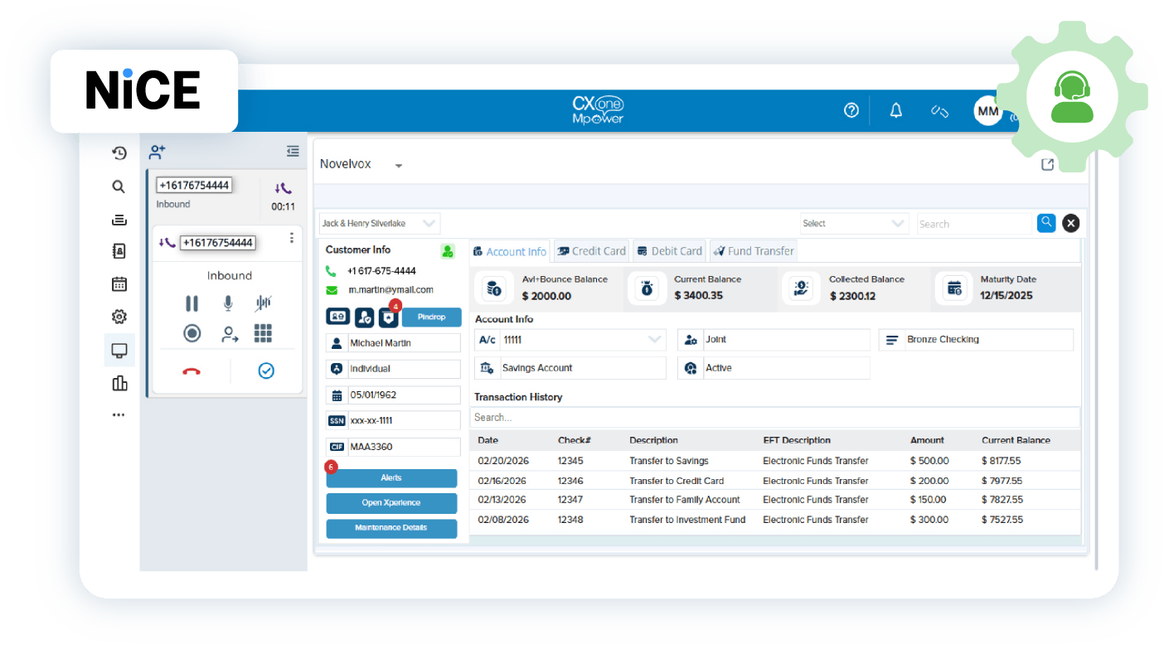Click the Amount column header

(927, 440)
